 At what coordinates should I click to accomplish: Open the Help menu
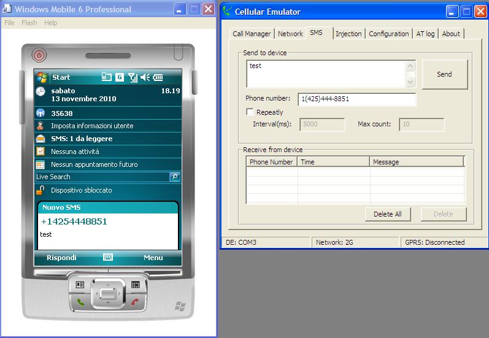click(x=50, y=23)
